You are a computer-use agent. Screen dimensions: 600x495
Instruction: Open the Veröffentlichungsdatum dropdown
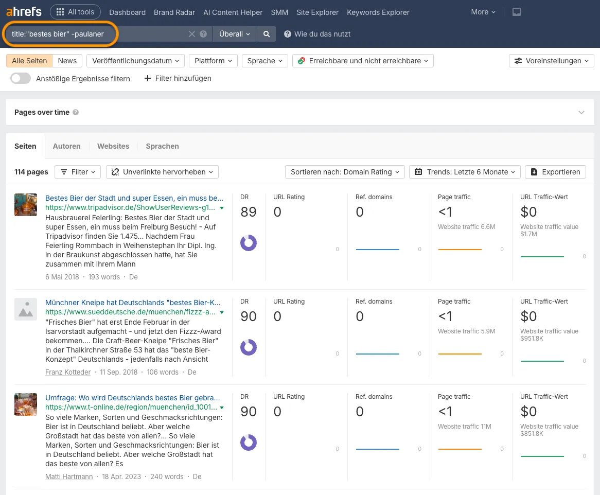click(x=135, y=61)
